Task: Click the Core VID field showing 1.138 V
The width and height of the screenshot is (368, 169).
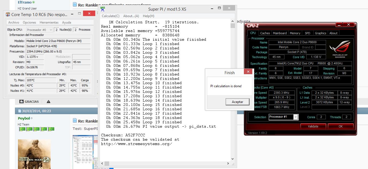Action: coord(316,57)
